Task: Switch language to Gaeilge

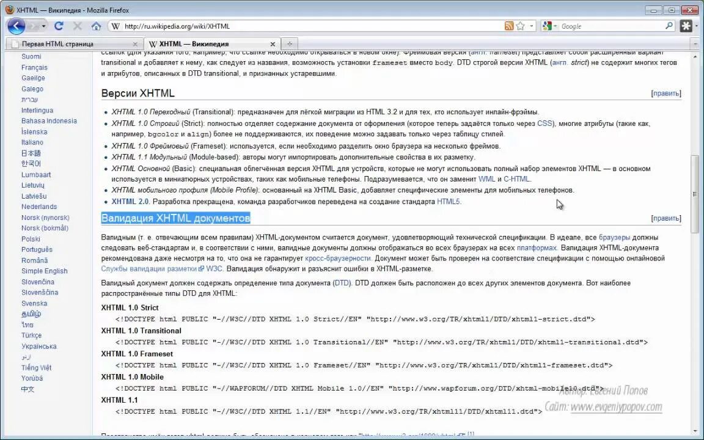Action: (33, 78)
